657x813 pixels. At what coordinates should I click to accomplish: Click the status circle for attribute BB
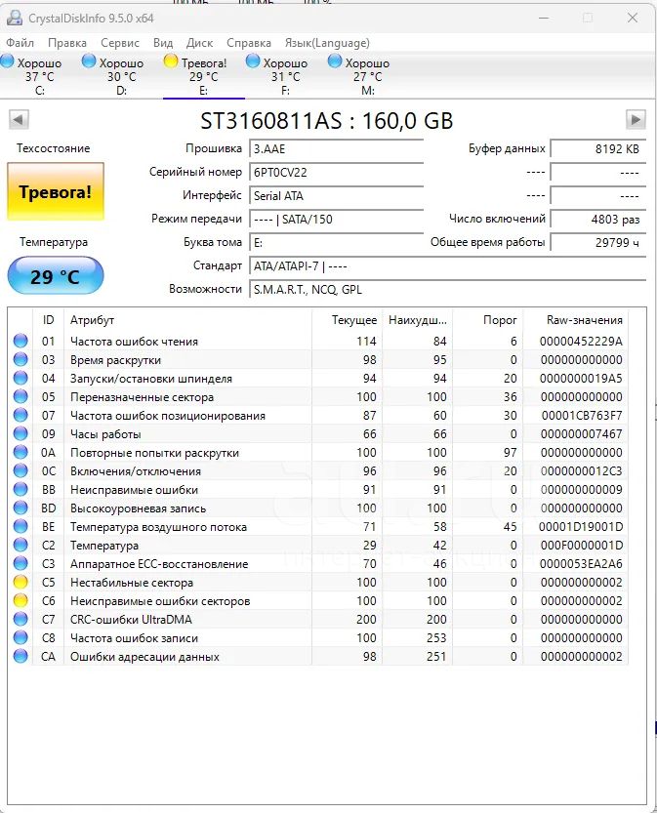pos(21,490)
